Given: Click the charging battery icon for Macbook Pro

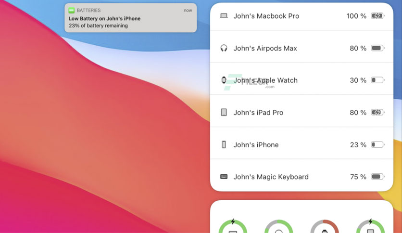Looking at the screenshot, I should (377, 16).
